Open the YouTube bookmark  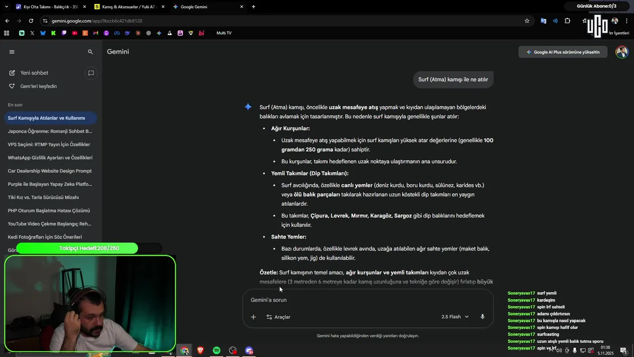pos(75,33)
